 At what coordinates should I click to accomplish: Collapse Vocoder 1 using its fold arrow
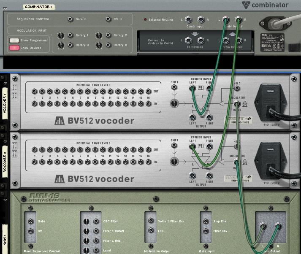click(x=5, y=83)
